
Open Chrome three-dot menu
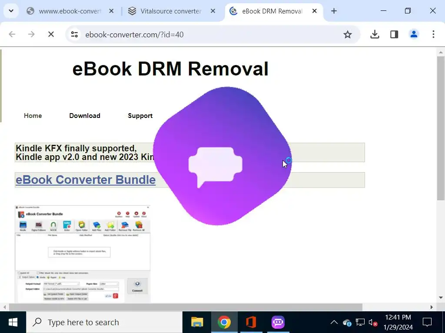point(433,35)
